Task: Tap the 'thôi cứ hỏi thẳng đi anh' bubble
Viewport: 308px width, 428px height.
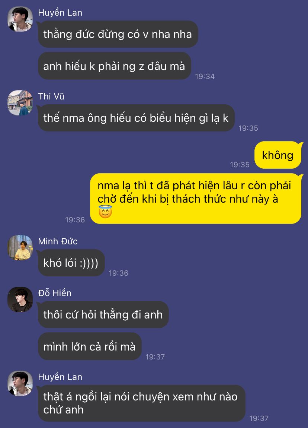Action: point(103,314)
